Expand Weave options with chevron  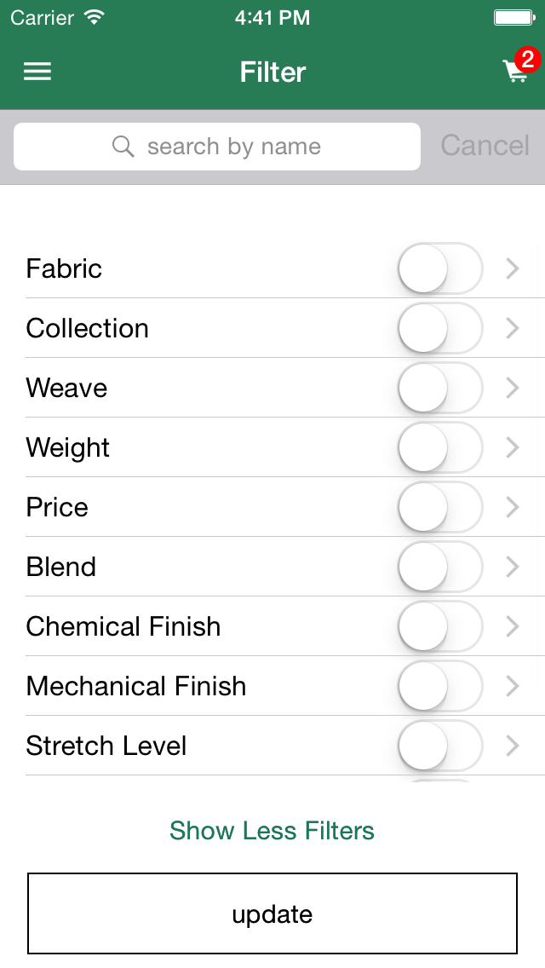pyautogui.click(x=513, y=388)
